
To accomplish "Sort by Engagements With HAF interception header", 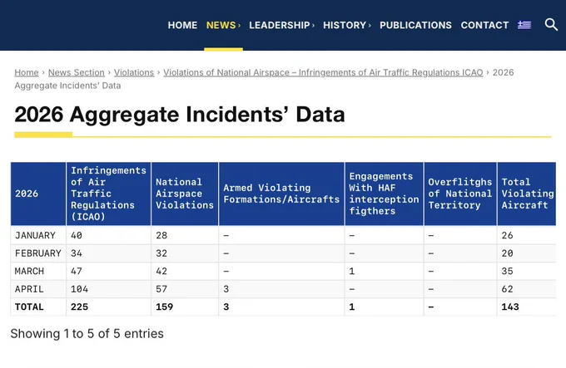I will (384, 194).
